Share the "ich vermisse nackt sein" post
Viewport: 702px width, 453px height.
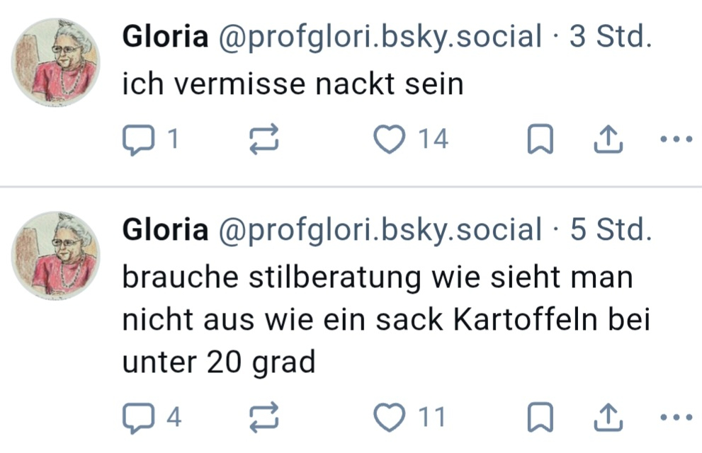[607, 140]
